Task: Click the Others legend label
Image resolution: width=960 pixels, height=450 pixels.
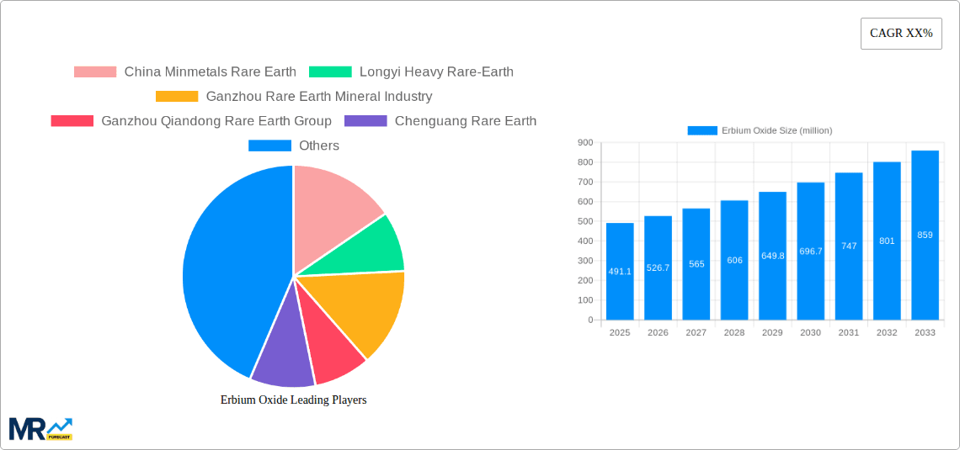Action: click(319, 146)
